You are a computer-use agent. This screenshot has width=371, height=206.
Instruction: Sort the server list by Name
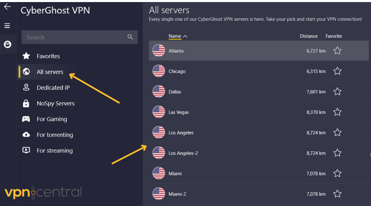coord(175,36)
